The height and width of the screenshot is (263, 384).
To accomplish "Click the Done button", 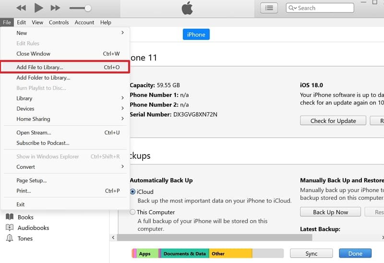I will pyautogui.click(x=355, y=253).
